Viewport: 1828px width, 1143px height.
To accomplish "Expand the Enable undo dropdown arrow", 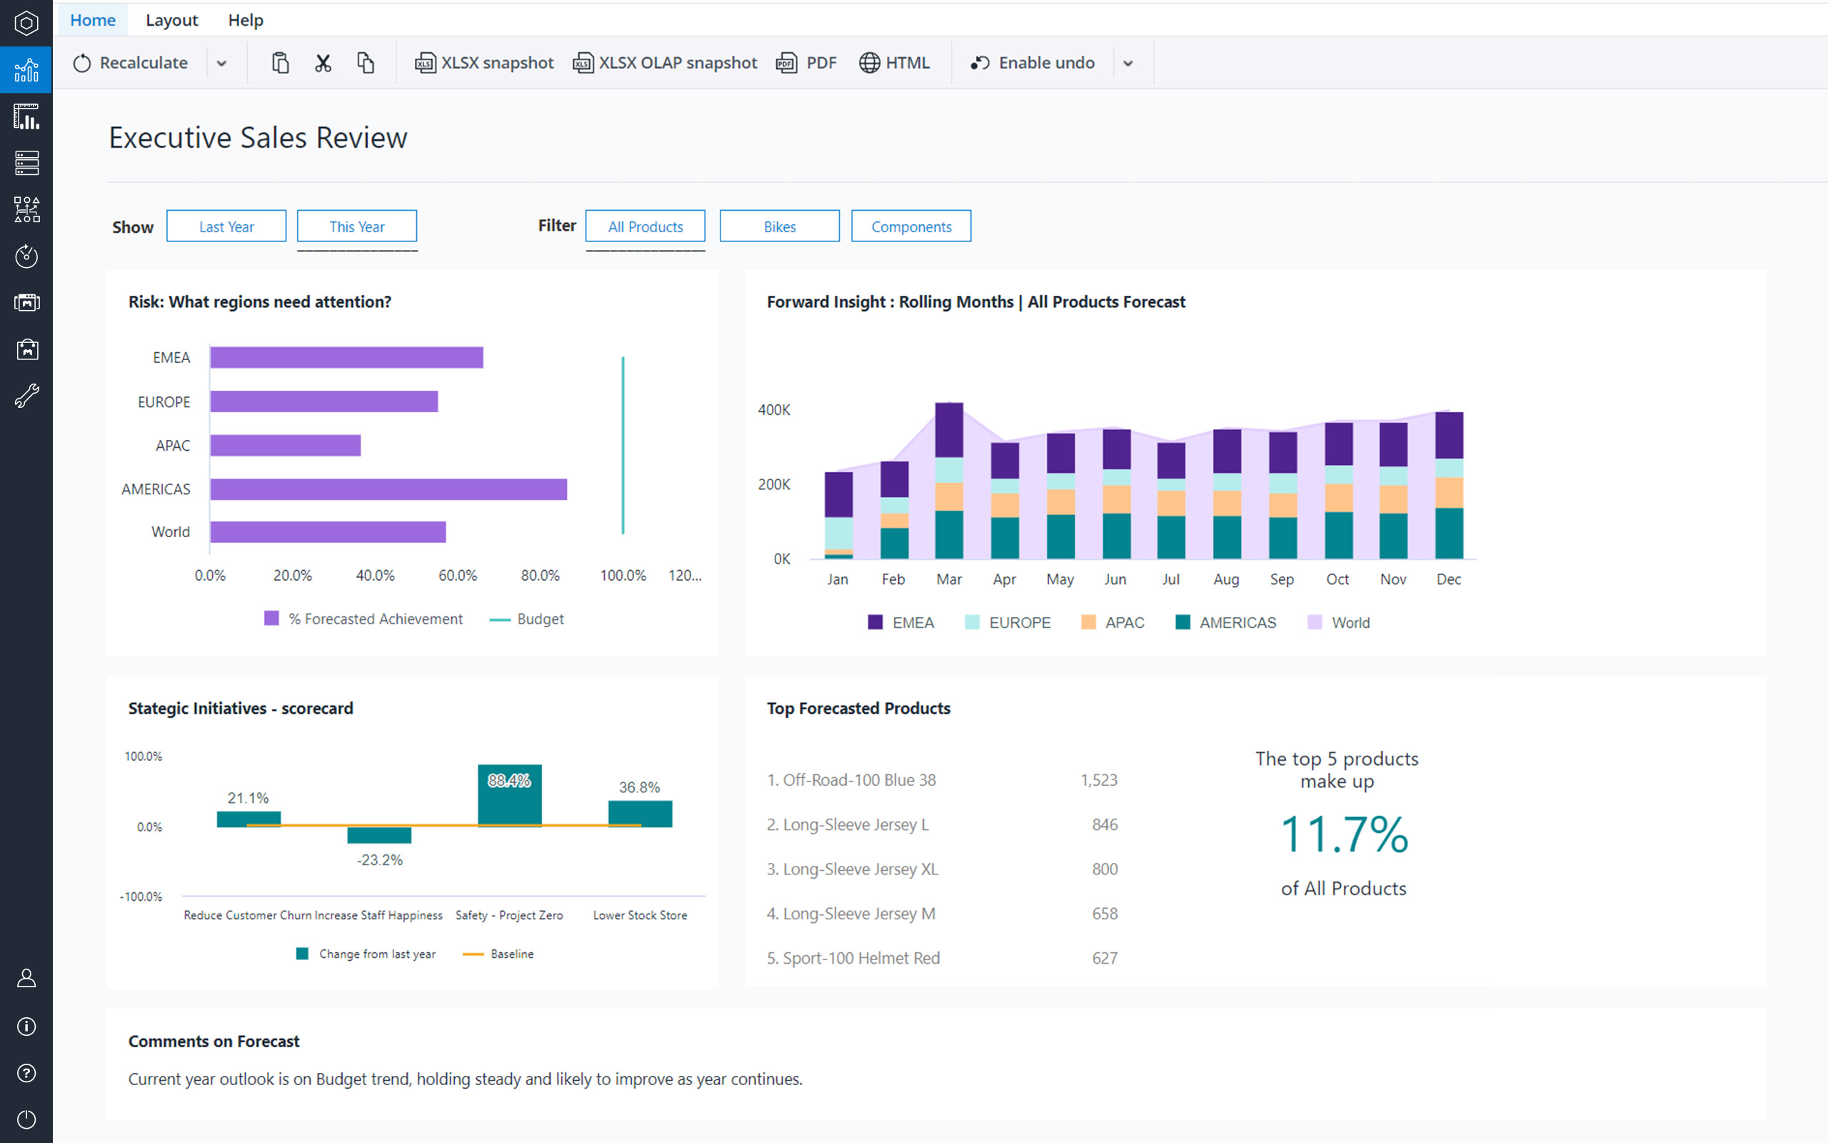I will click(1128, 64).
